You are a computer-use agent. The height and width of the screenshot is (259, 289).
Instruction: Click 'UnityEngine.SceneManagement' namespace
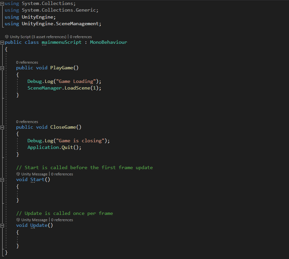pos(60,24)
